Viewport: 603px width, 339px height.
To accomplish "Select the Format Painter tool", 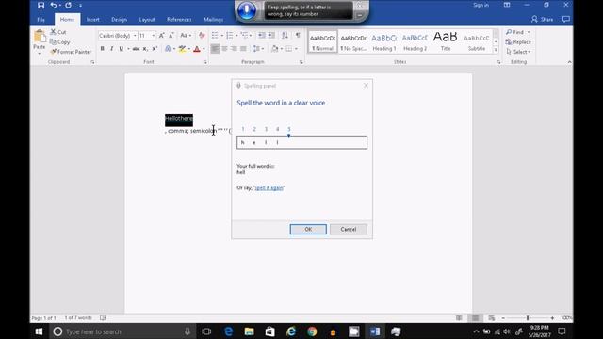I will pyautogui.click(x=71, y=52).
